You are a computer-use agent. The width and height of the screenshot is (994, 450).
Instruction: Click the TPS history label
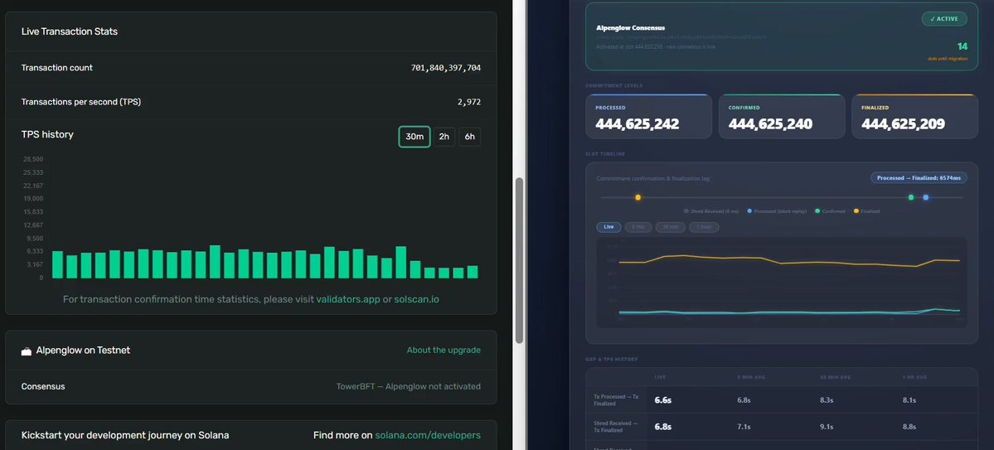coord(47,134)
